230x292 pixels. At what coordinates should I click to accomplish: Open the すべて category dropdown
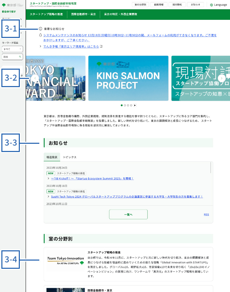12,49
